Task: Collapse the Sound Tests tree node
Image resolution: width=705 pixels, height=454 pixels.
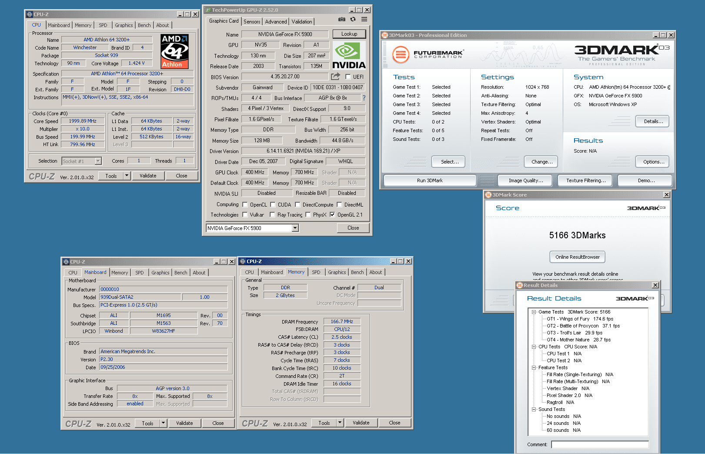Action: point(534,409)
